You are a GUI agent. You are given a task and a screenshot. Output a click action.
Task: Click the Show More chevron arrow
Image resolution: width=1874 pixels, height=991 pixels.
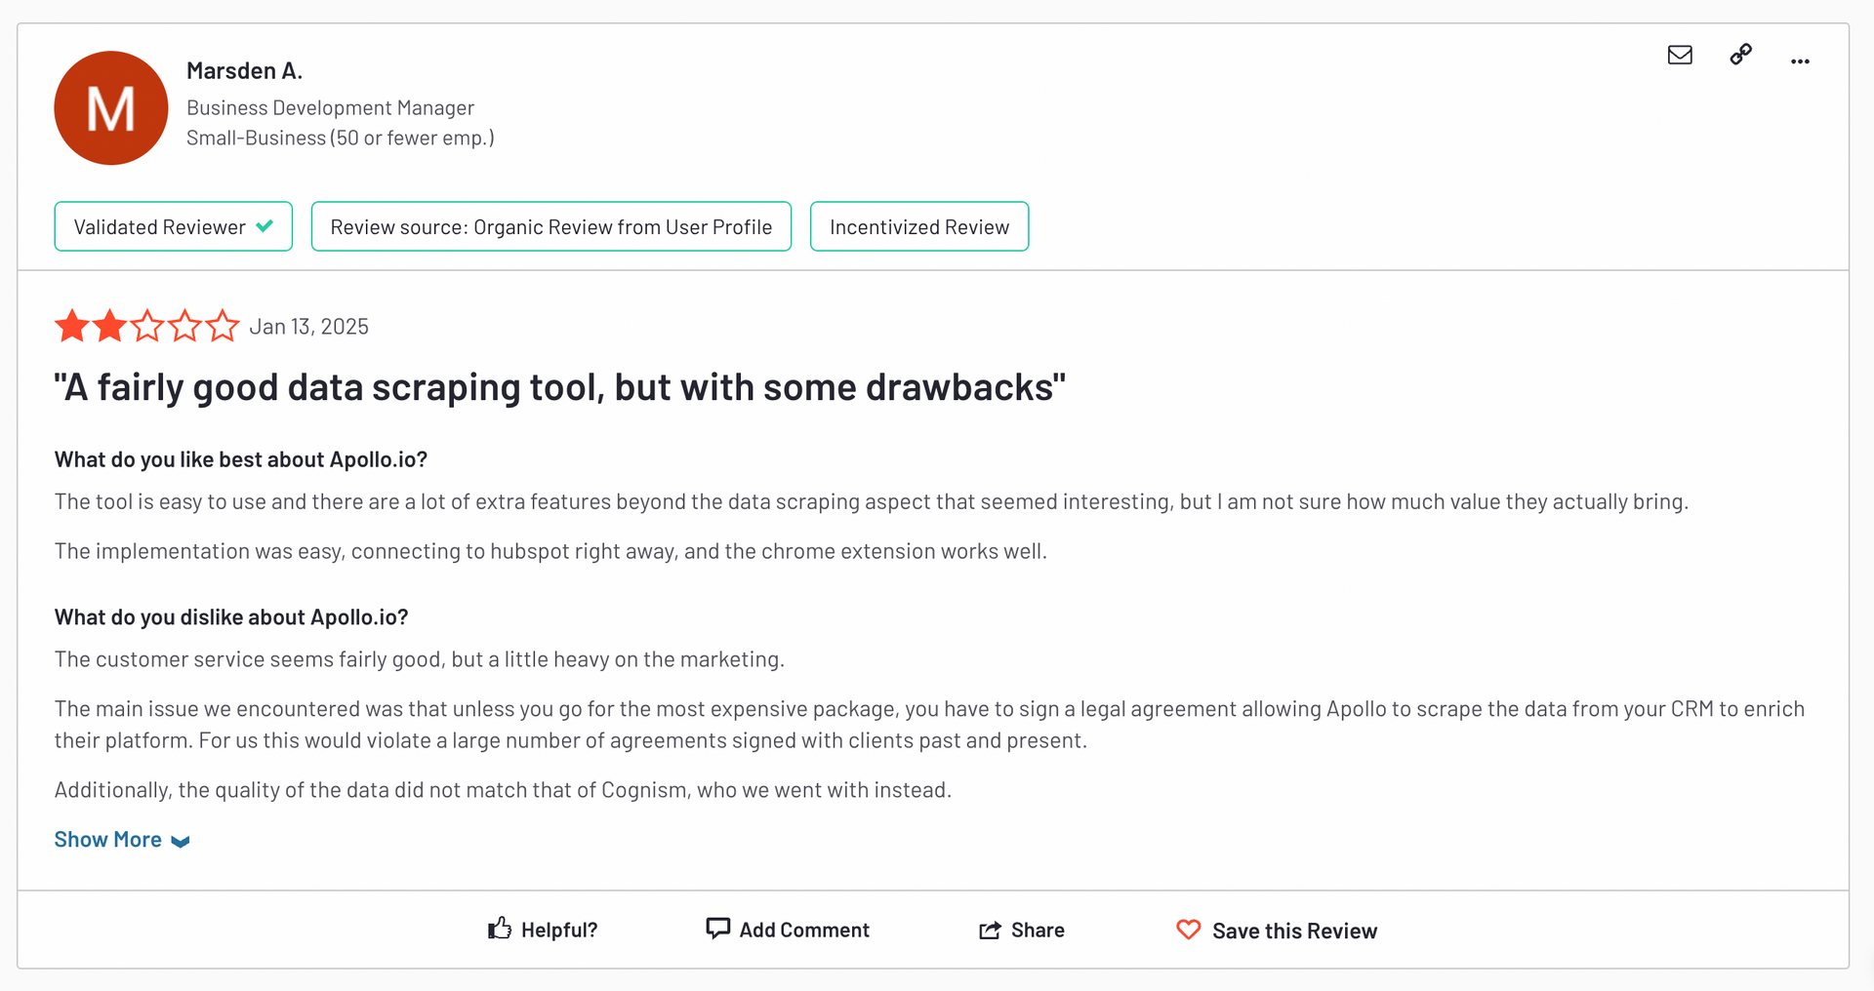click(181, 842)
